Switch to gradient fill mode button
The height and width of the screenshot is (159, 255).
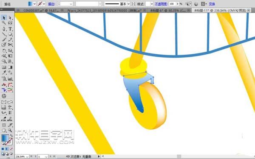tap(7, 149)
